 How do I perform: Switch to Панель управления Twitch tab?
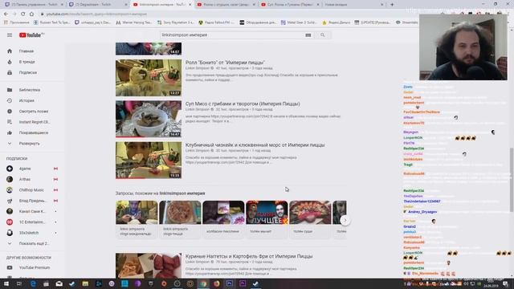34,5
